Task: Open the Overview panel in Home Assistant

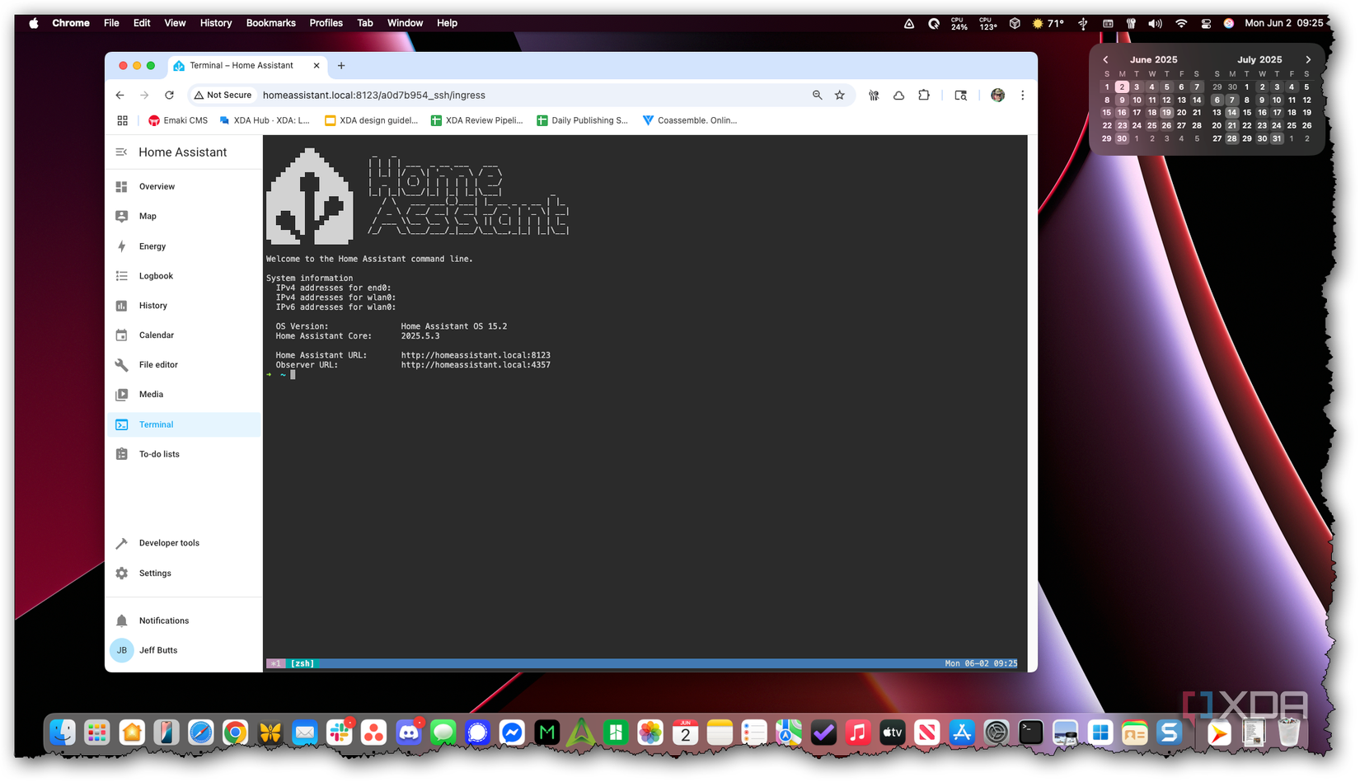Action: tap(156, 186)
